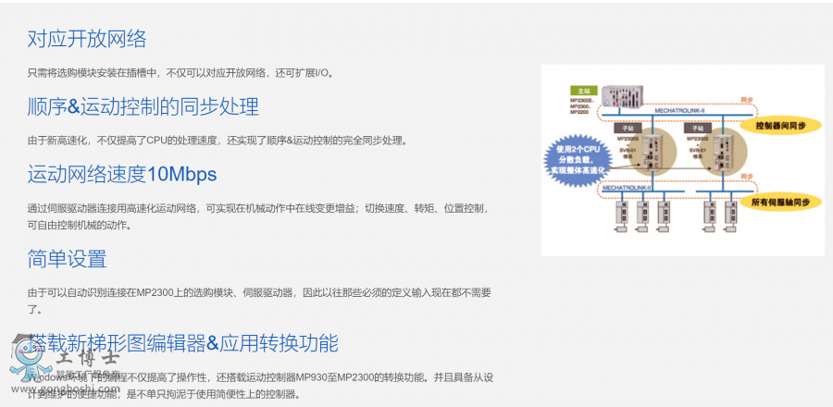Click the 简单设置 heading
This screenshot has width=833, height=407.
click(67, 258)
